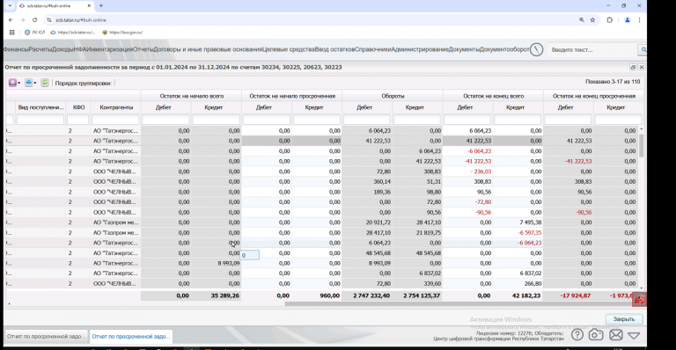Click the zoom magnifier in address bar
The width and height of the screenshot is (676, 350).
click(x=582, y=20)
